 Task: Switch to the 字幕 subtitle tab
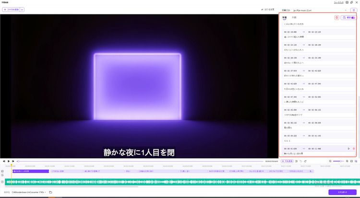pyautogui.click(x=285, y=17)
